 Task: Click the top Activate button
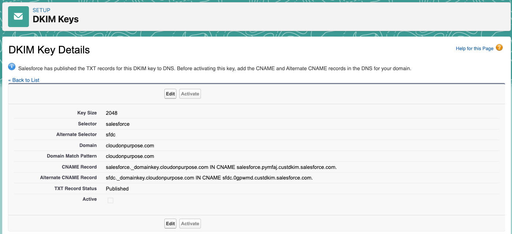point(190,94)
